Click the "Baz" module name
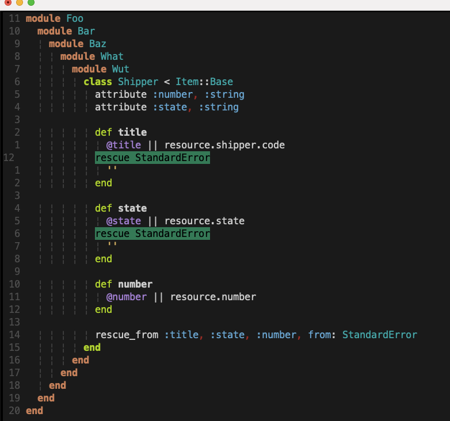 tap(98, 44)
